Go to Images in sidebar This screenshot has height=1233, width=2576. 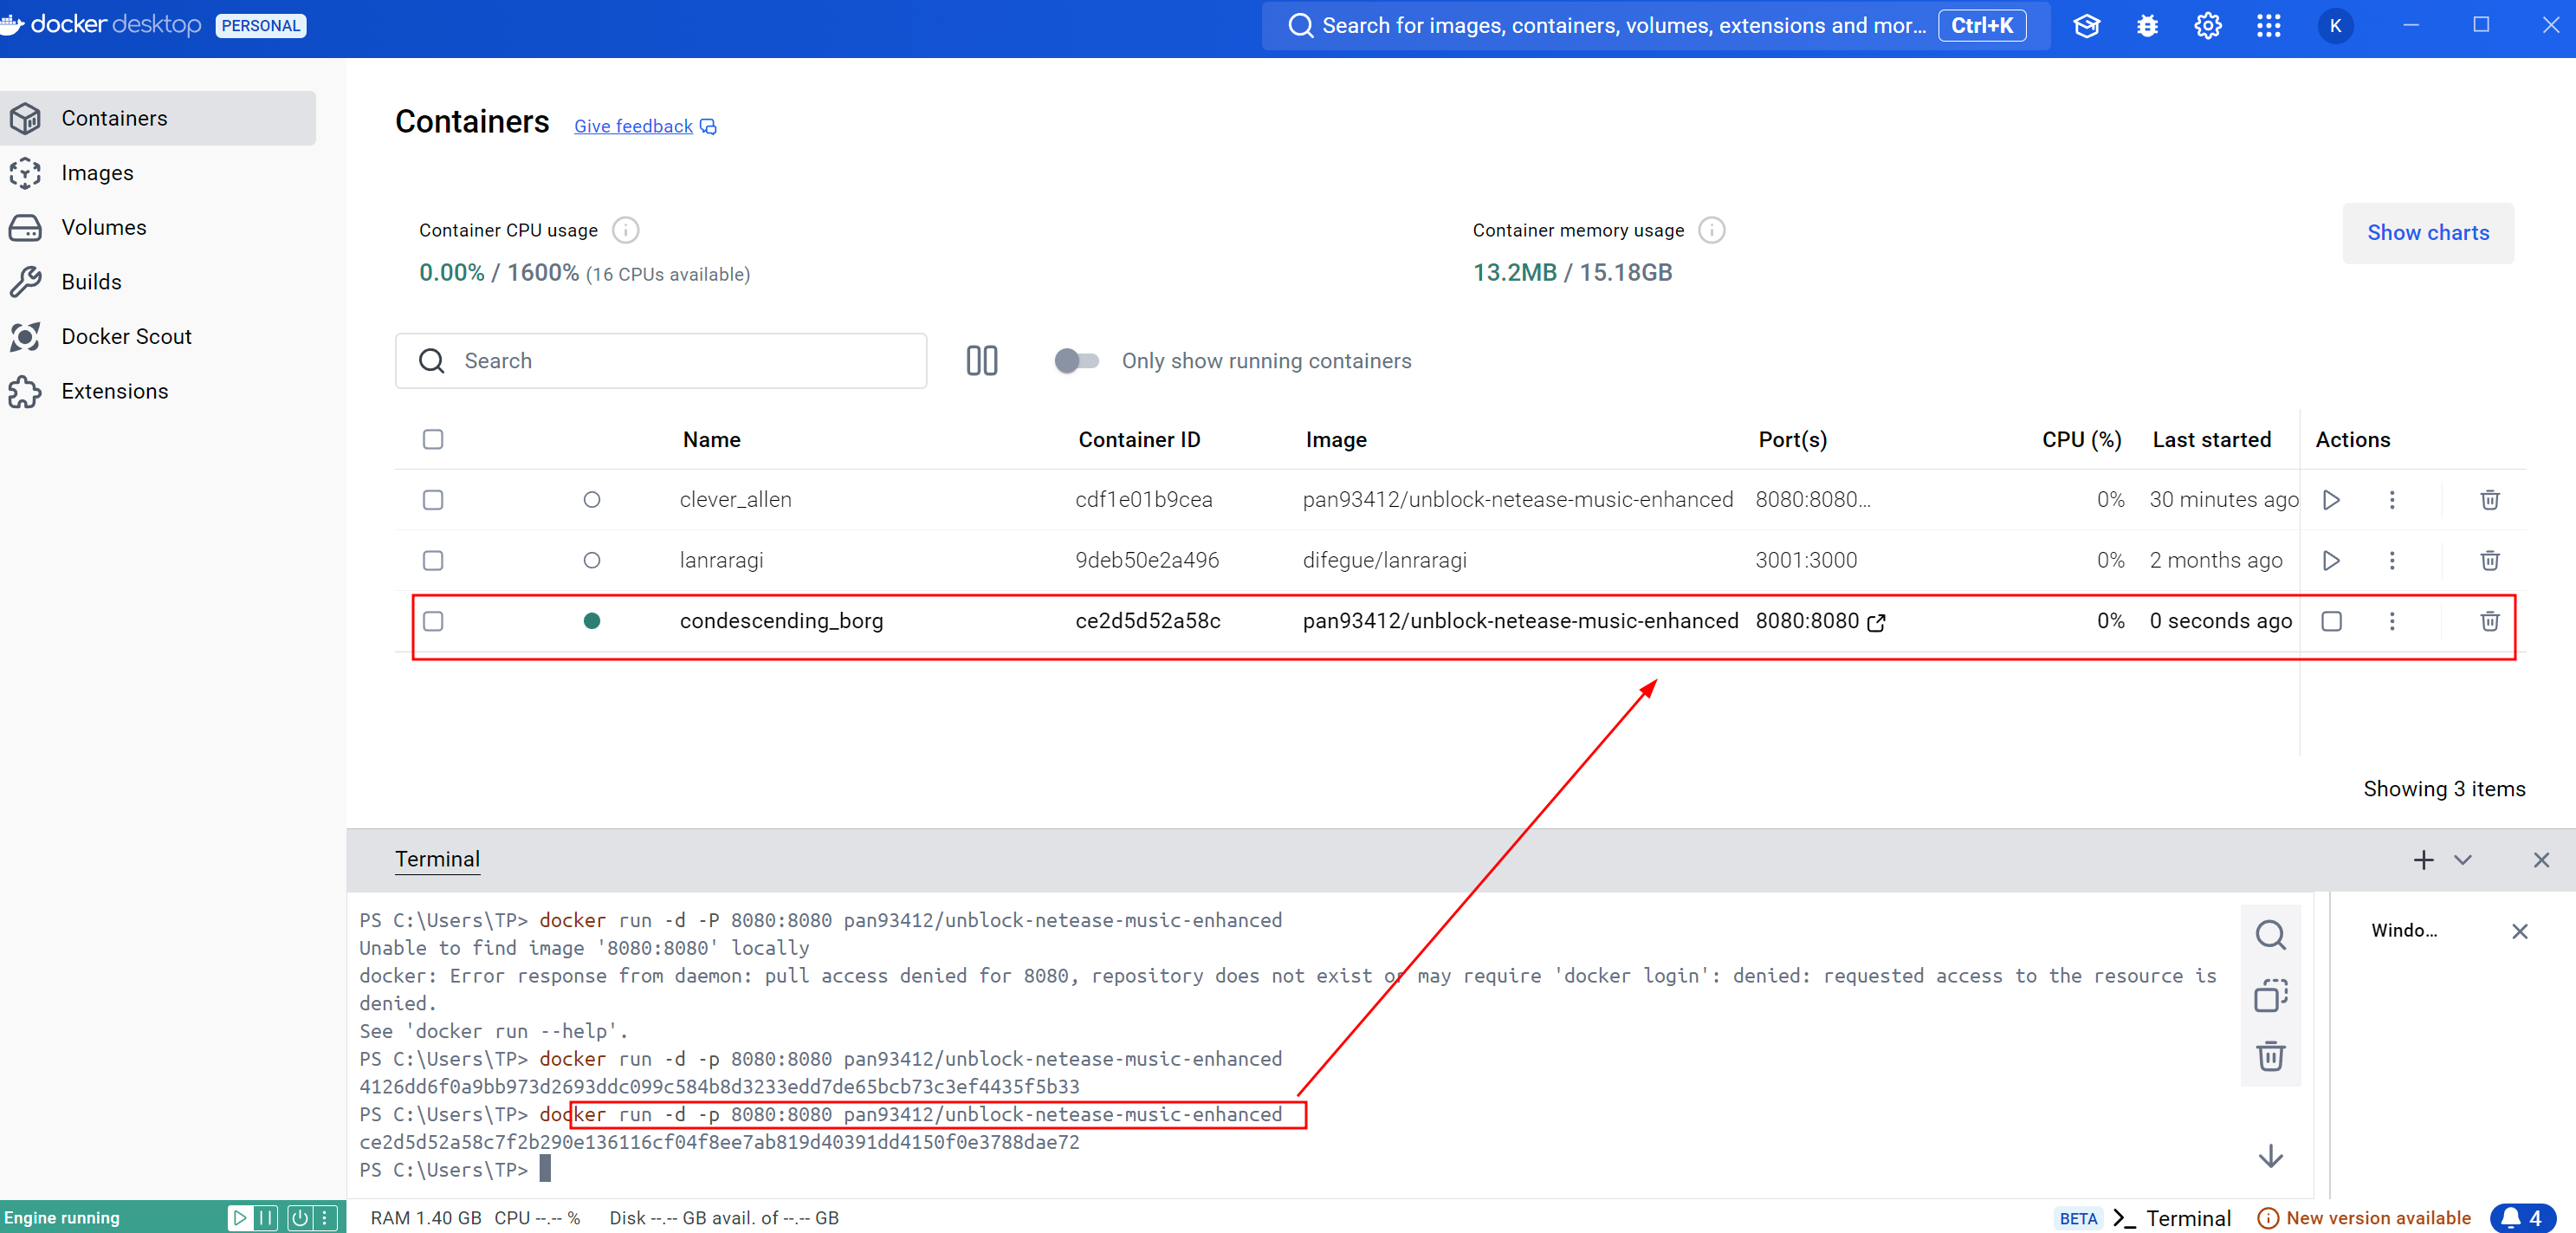pos(97,173)
